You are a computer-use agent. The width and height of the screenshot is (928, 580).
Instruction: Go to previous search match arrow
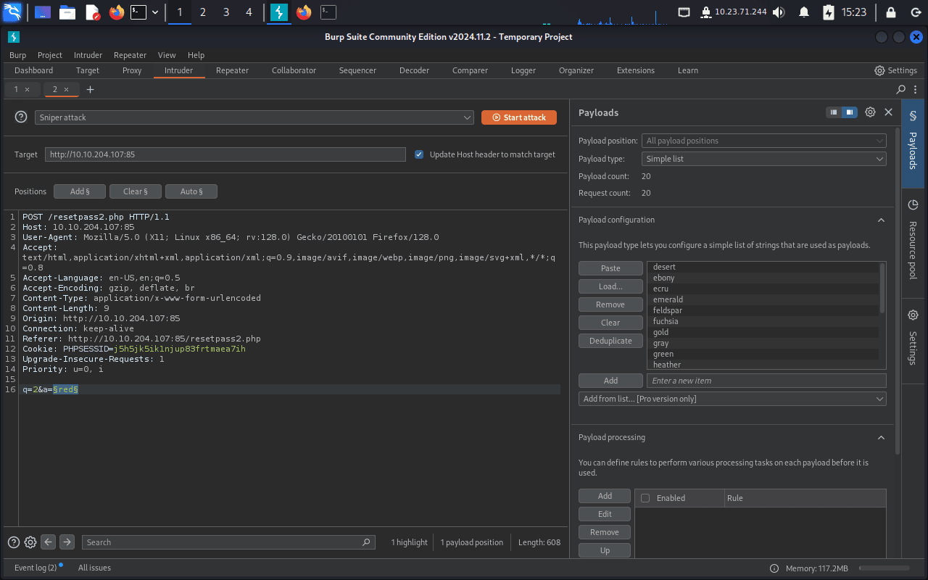click(x=49, y=542)
